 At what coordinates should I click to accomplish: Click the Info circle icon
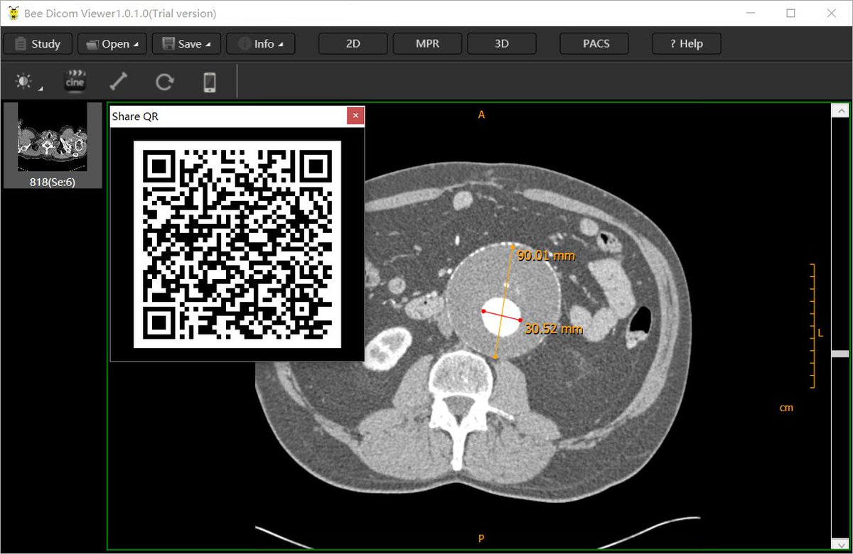click(243, 44)
